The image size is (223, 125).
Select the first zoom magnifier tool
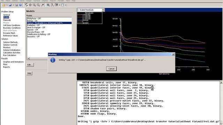(34, 5)
